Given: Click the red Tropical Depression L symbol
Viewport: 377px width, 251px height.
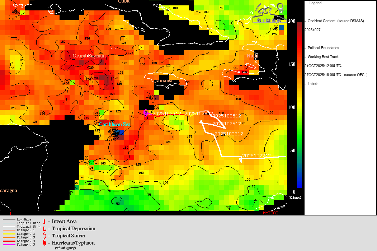Looking at the screenshot, I should (44, 229).
